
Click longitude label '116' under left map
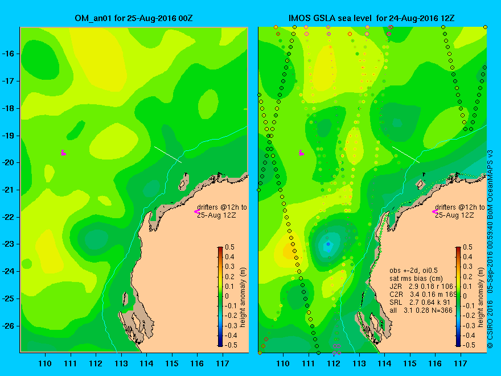click(197, 363)
